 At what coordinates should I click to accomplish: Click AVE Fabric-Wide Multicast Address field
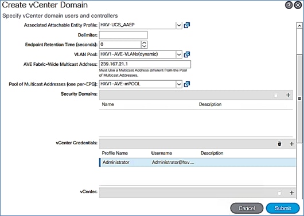(145, 64)
